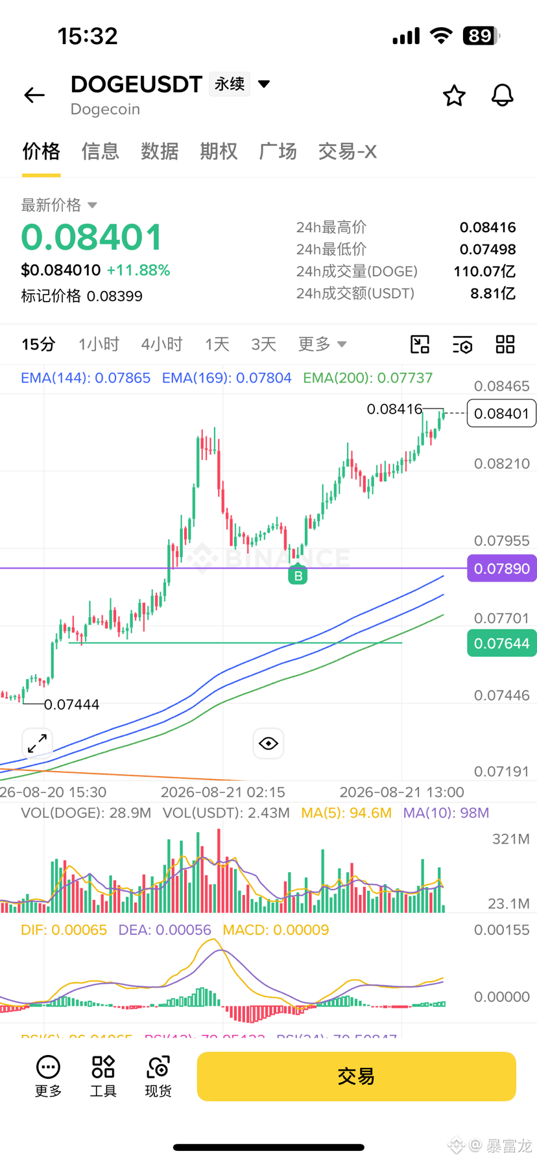
Task: Open the 更多 timeframe dropdown
Action: pyautogui.click(x=322, y=344)
